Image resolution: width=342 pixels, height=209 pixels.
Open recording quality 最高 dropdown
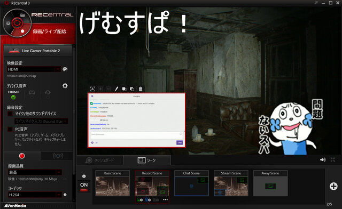35,172
